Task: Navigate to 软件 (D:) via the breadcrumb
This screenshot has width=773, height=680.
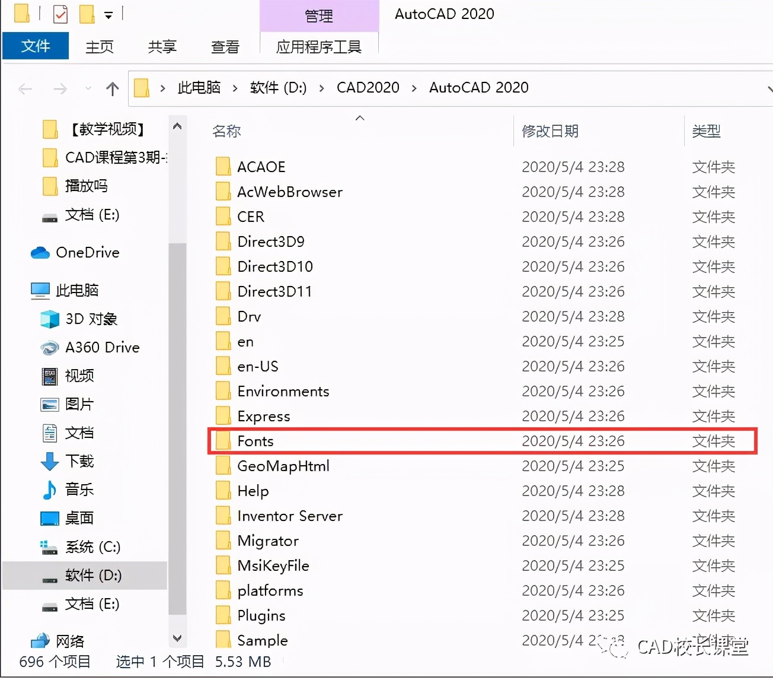Action: pyautogui.click(x=278, y=87)
